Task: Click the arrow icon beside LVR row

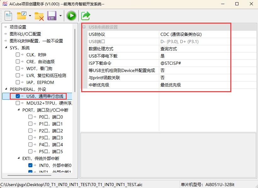Action: pos(22,75)
